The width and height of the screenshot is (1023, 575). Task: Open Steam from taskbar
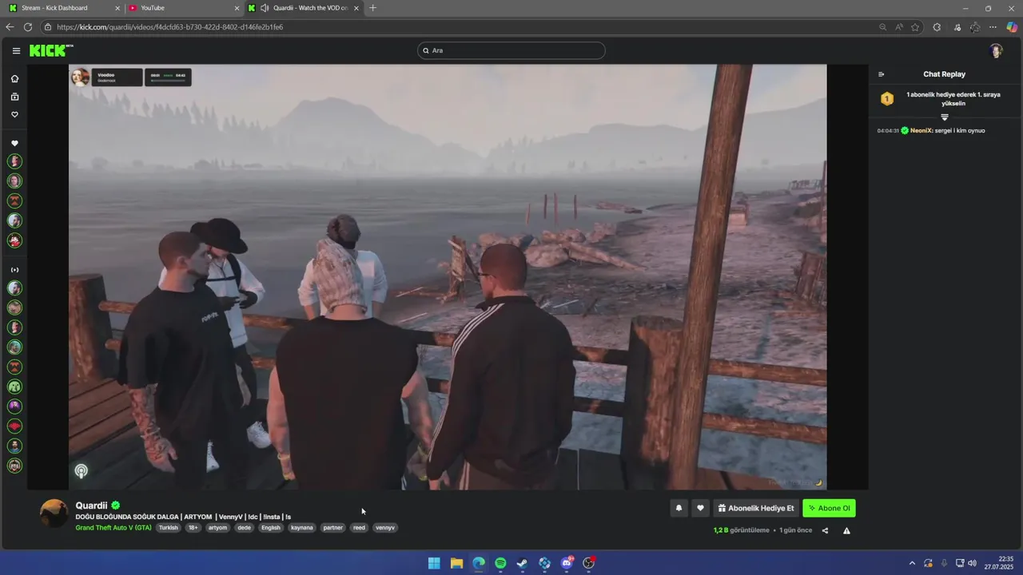522,563
